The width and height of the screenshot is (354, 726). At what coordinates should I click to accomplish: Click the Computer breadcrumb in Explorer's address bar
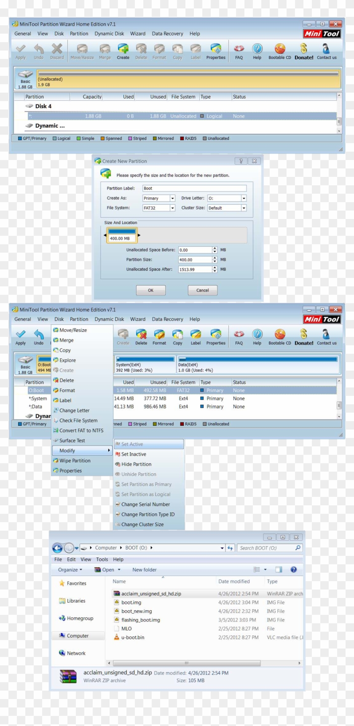(106, 548)
